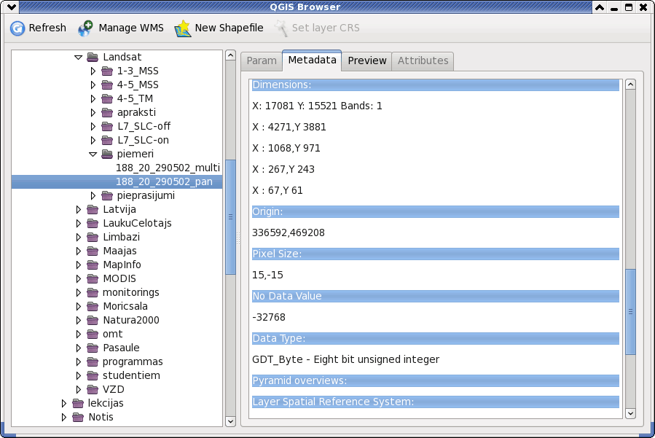Select the Metadata tab
The image size is (655, 438).
[312, 60]
